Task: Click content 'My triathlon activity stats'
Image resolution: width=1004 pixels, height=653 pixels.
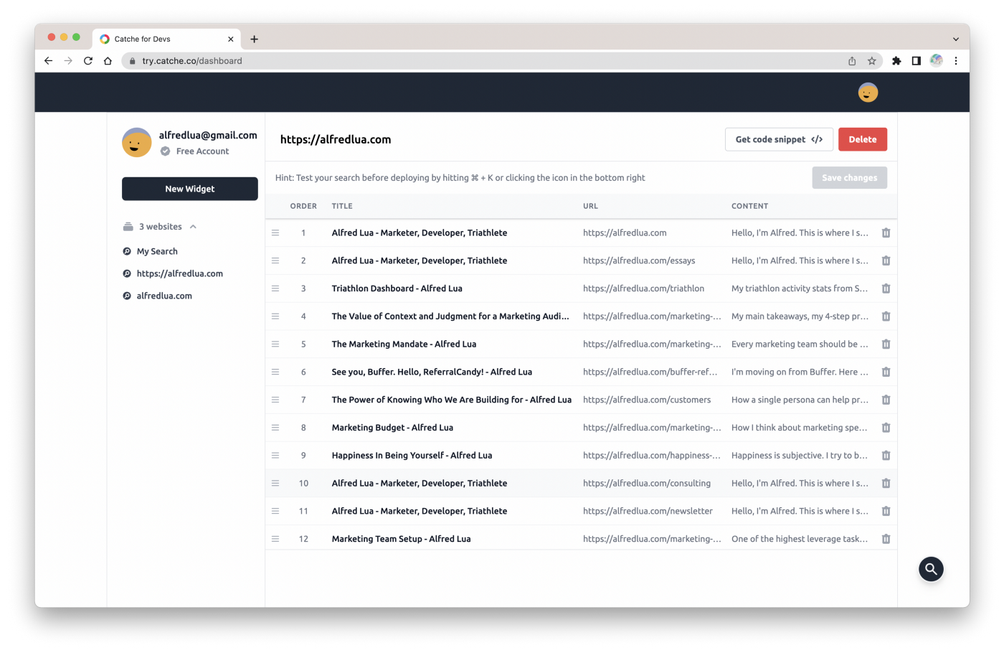Action: coord(800,288)
